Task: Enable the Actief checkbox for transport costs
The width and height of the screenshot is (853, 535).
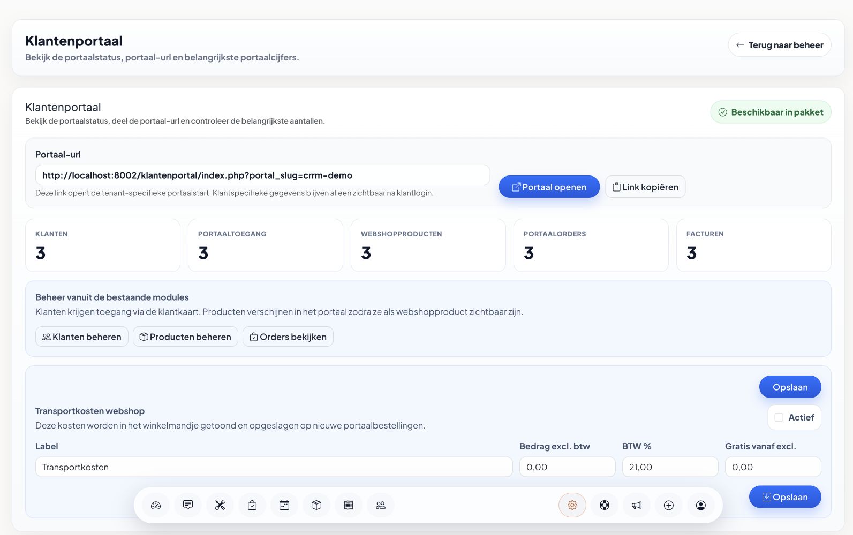Action: [x=779, y=417]
